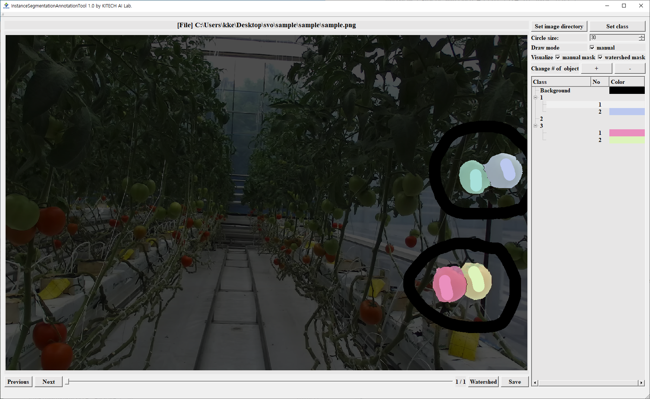Decrease circle size with down arrow
Image resolution: width=650 pixels, height=399 pixels.
pos(641,39)
